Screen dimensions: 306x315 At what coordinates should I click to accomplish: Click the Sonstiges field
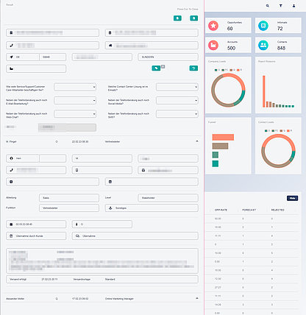(x=152, y=208)
